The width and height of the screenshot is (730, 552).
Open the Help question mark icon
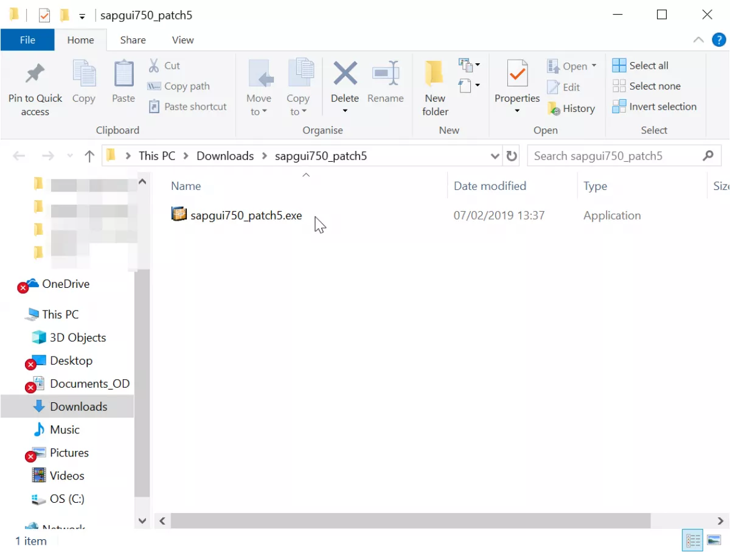[718, 40]
